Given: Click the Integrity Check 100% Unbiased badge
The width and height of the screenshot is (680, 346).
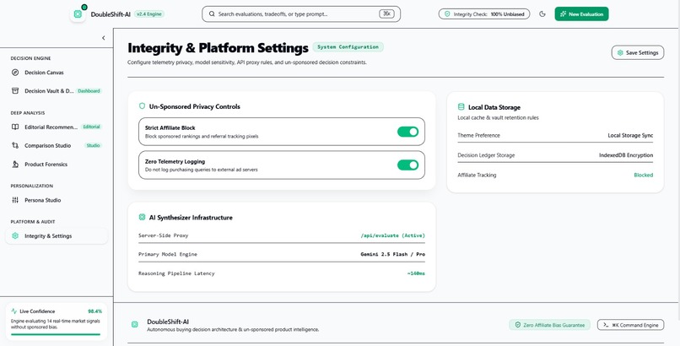Looking at the screenshot, I should [x=484, y=14].
